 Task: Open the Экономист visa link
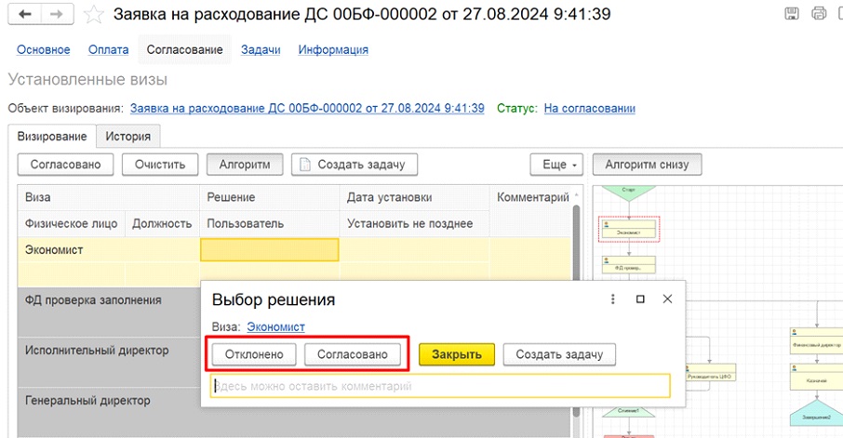(275, 326)
